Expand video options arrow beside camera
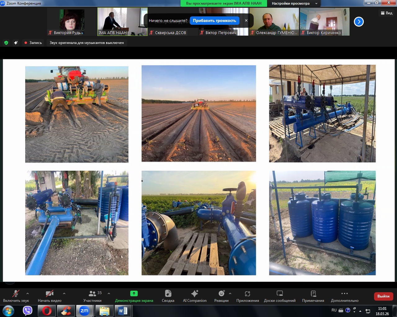This screenshot has width=397, height=317. point(64,293)
